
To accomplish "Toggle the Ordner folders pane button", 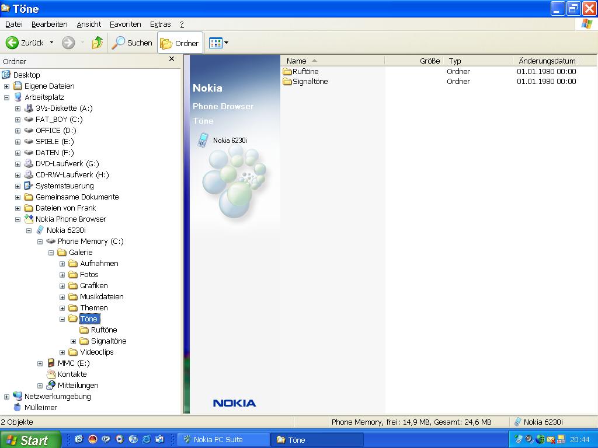I will pos(180,43).
